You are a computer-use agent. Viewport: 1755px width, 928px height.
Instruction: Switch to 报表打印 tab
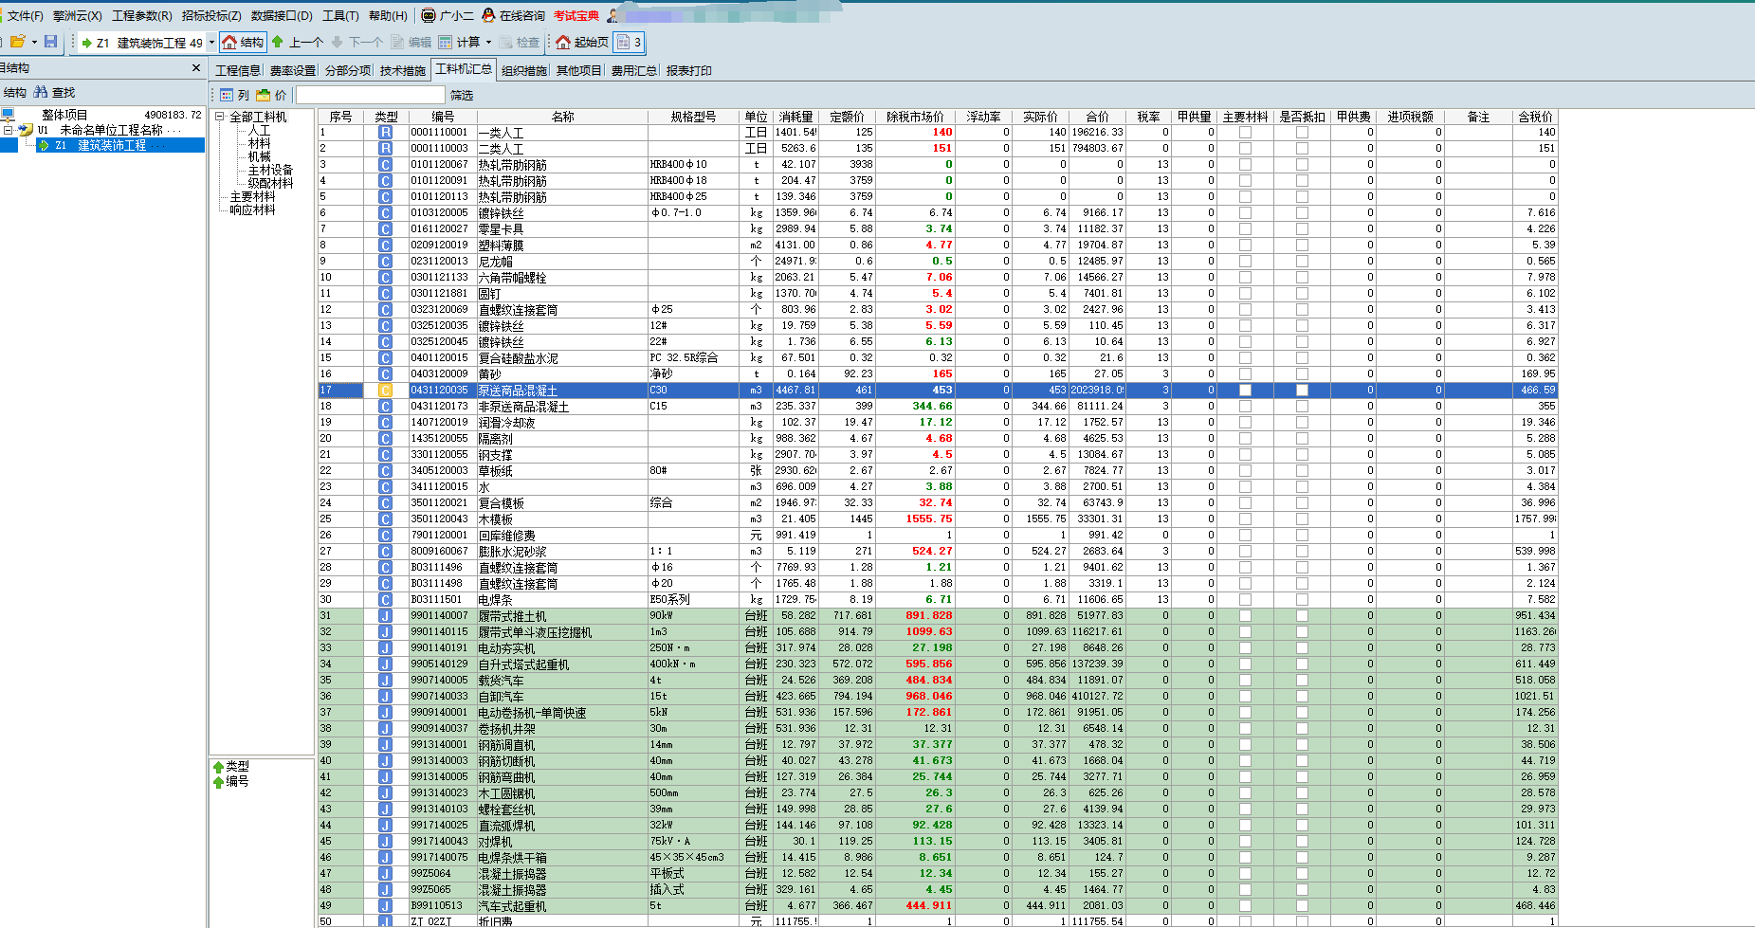click(689, 70)
